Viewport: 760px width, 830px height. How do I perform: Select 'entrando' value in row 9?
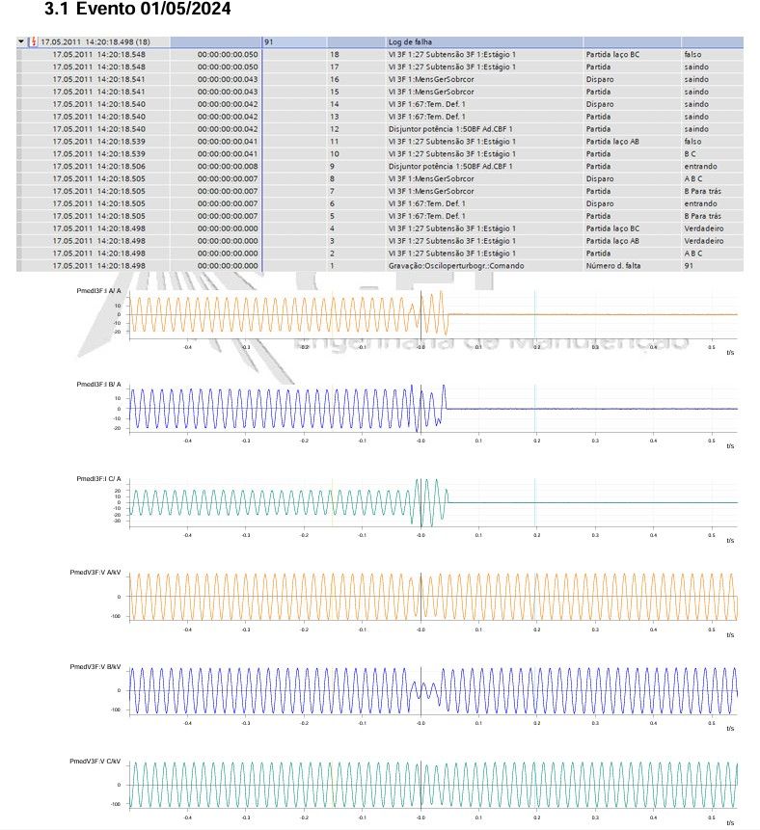[700, 166]
